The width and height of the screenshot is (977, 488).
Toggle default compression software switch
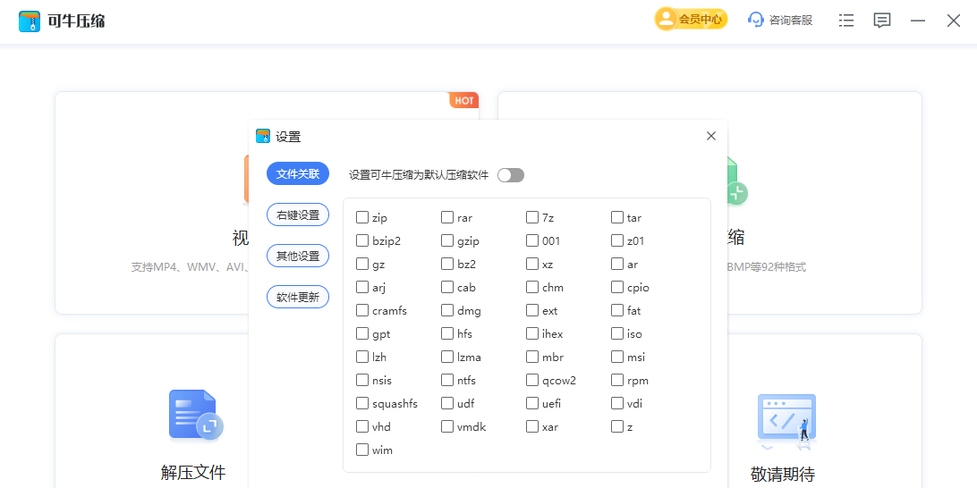click(x=511, y=175)
